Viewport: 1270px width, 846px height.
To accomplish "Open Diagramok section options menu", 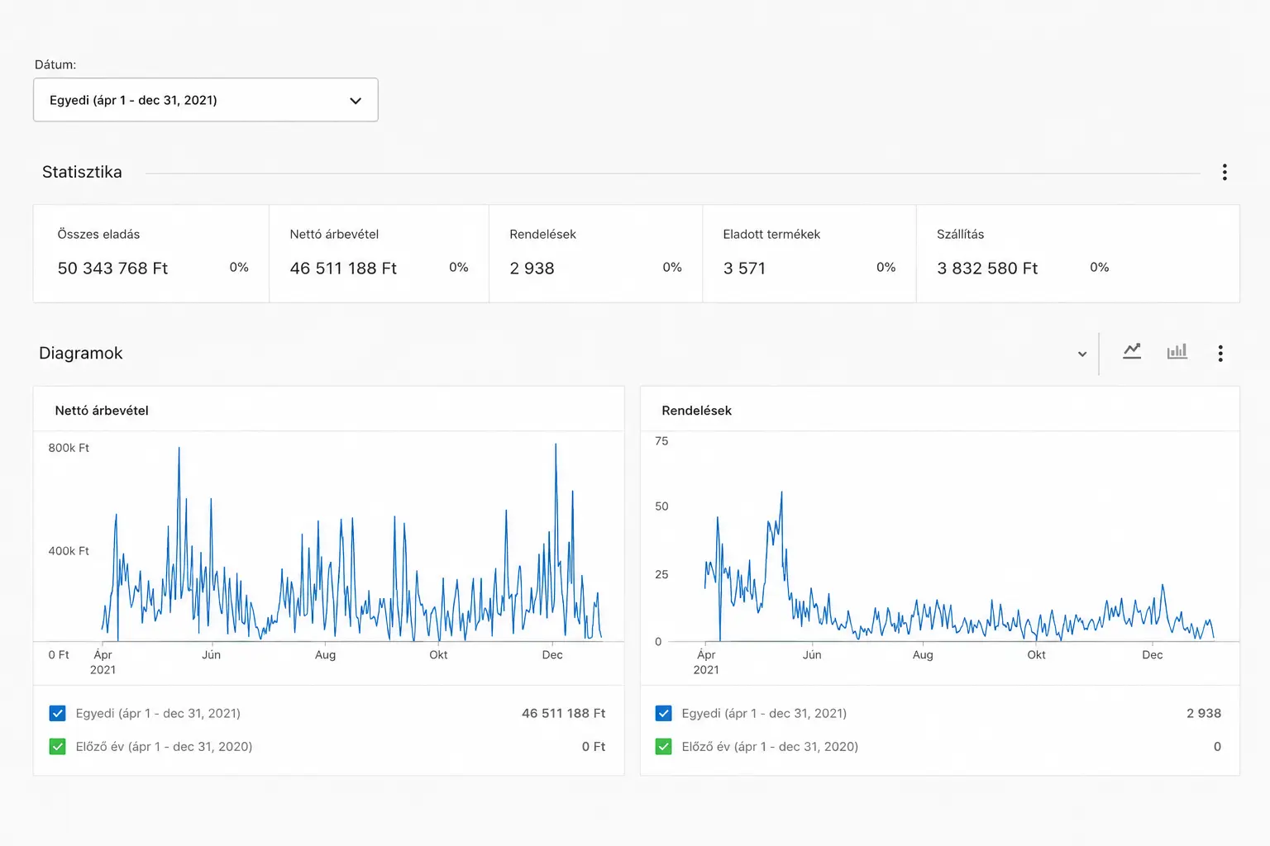I will point(1220,354).
